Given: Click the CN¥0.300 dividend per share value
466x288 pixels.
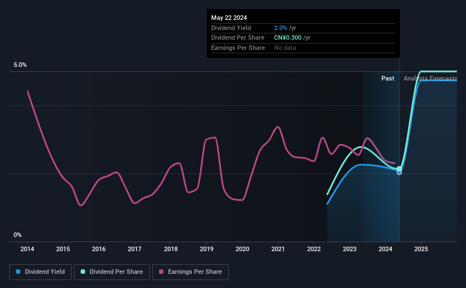Looking at the screenshot, I should [288, 38].
